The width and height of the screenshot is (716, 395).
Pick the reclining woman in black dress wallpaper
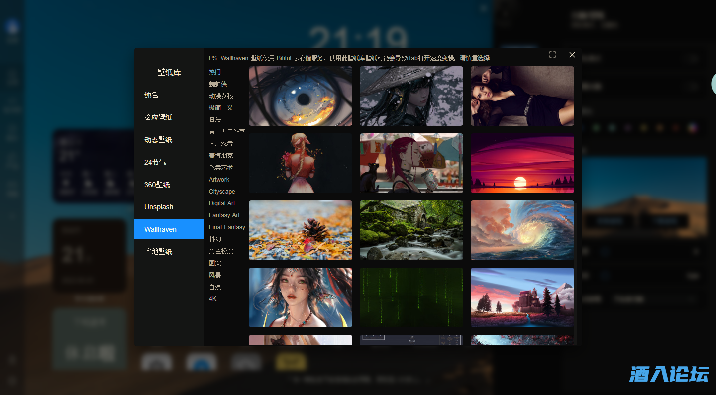522,96
